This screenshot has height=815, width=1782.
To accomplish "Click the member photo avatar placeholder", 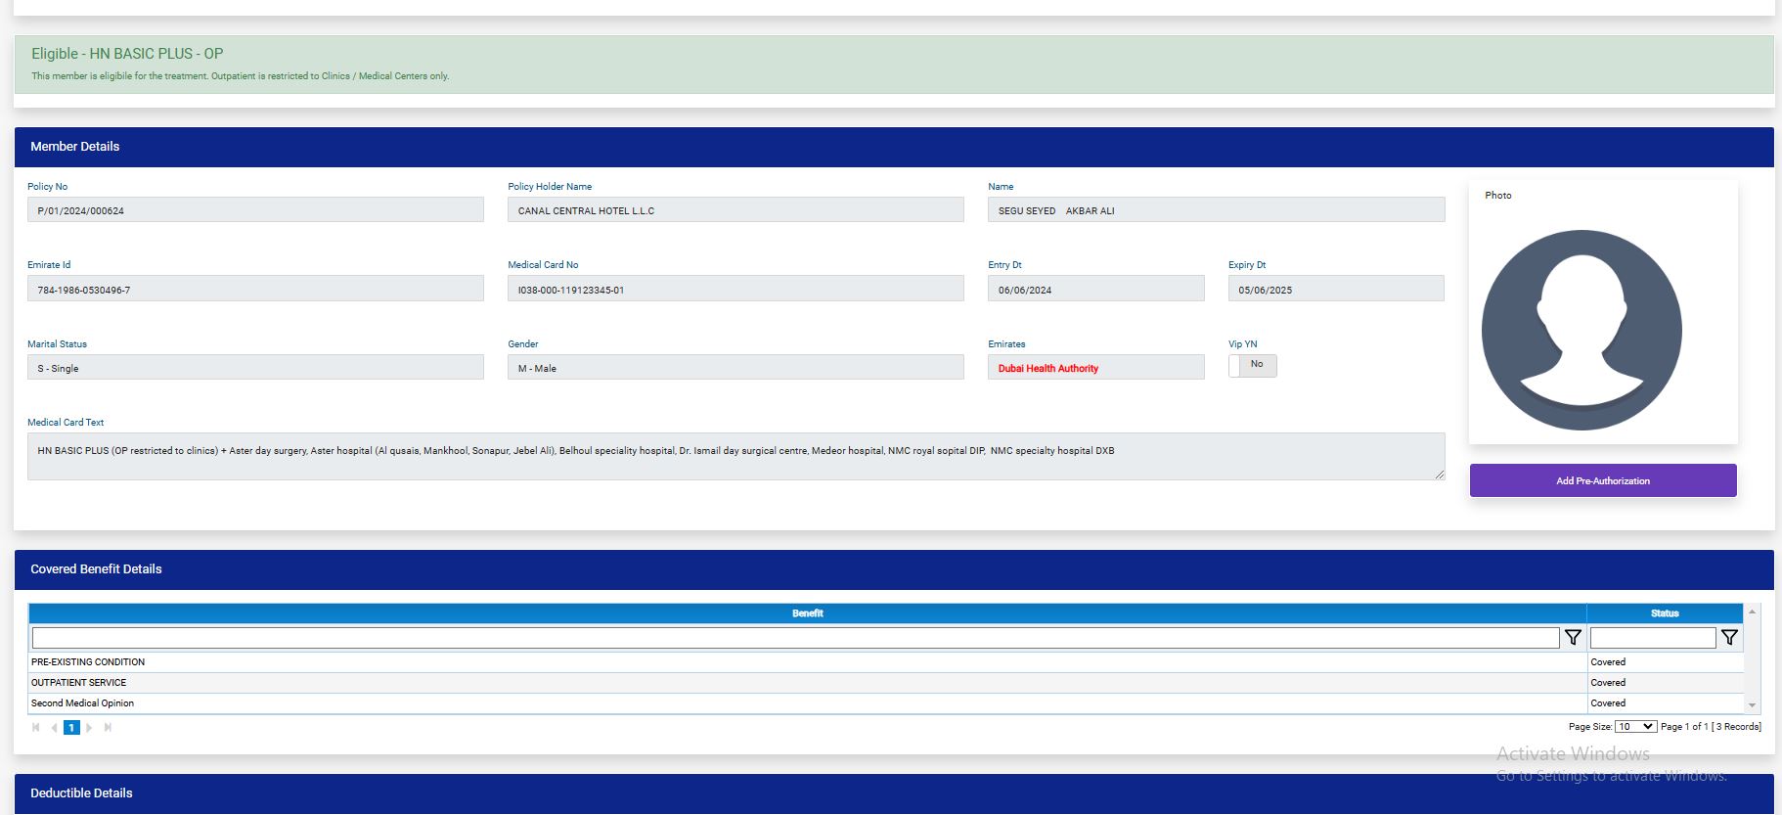I will click(x=1582, y=330).
